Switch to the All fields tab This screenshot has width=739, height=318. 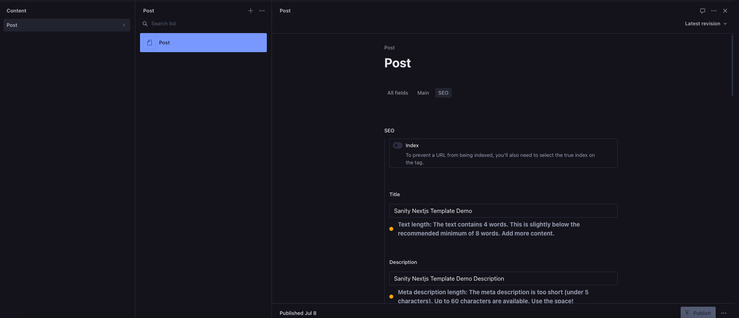pos(398,93)
